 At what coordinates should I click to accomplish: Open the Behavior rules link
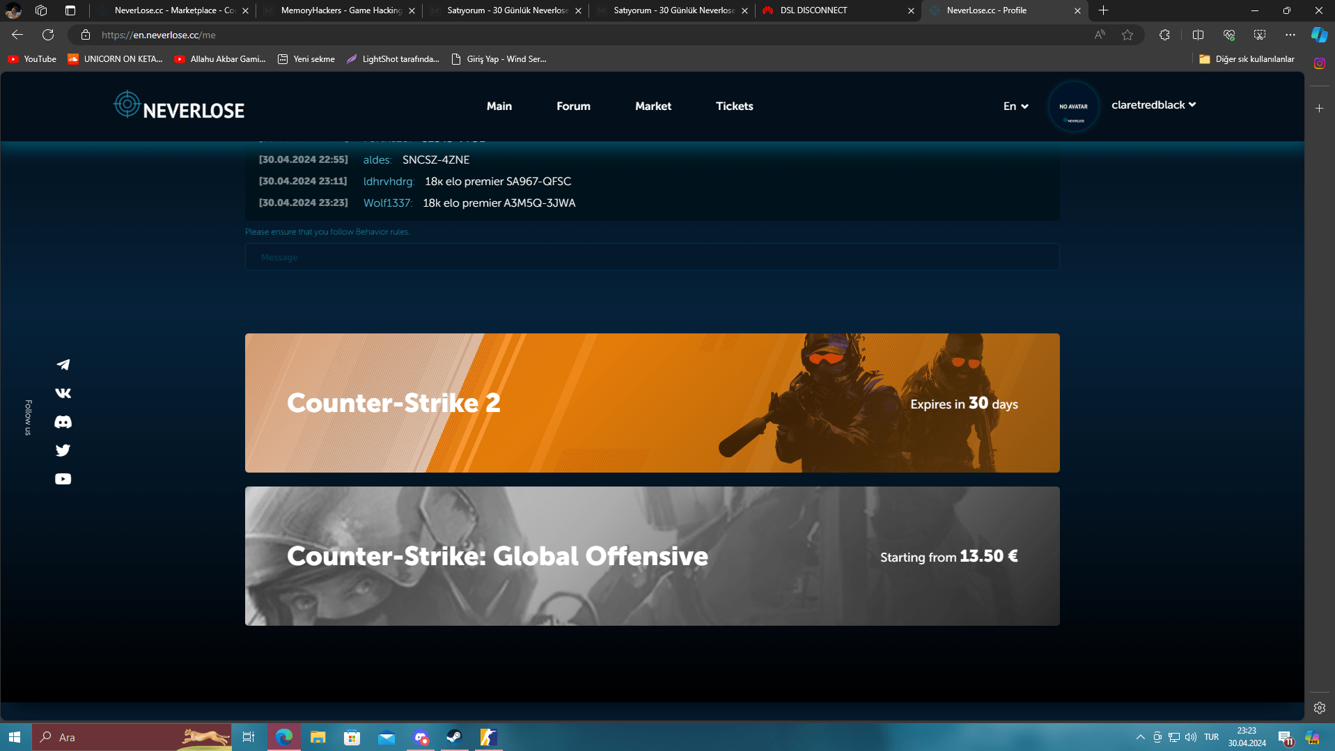click(x=382, y=232)
